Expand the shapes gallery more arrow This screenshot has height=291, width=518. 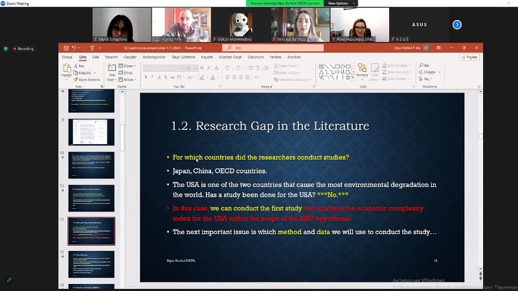[353, 78]
